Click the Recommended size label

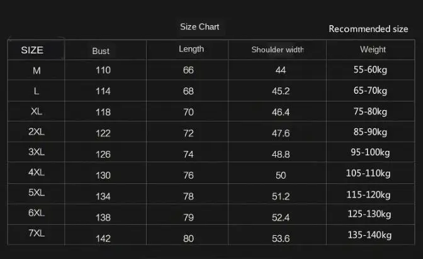368,29
